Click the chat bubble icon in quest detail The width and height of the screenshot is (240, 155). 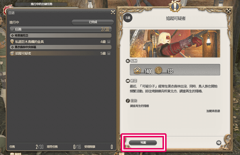pos(219,143)
